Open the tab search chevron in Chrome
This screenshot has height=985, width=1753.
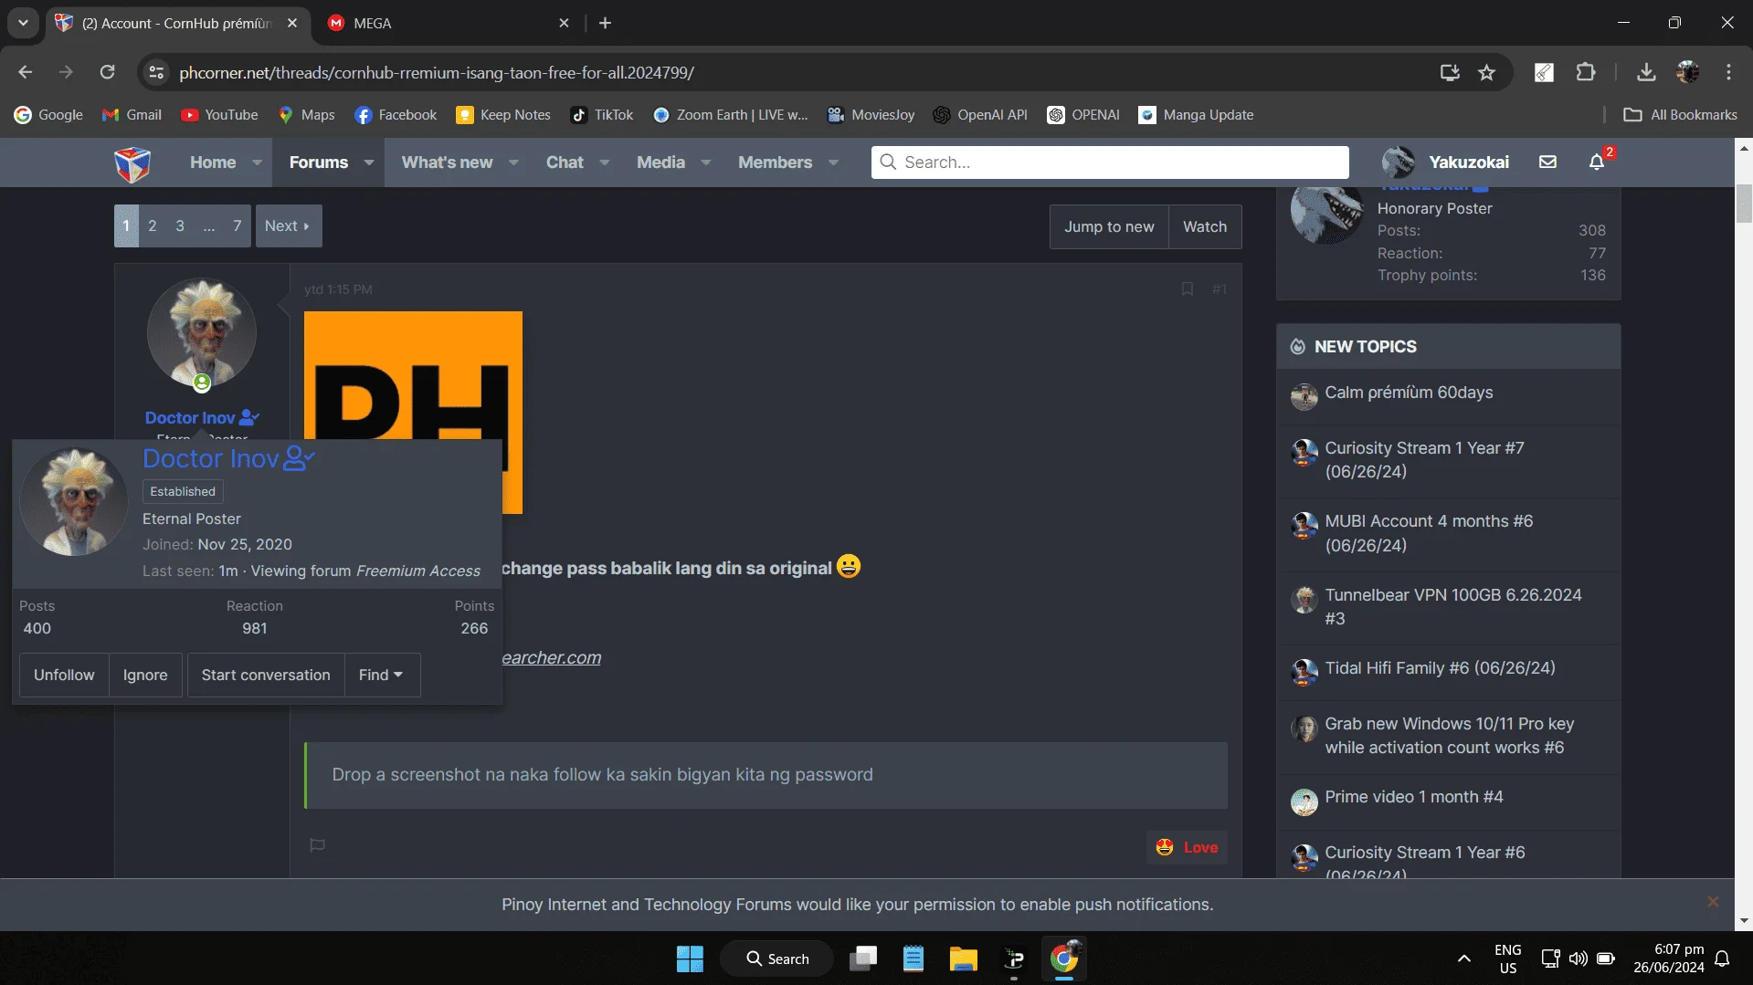(x=23, y=23)
